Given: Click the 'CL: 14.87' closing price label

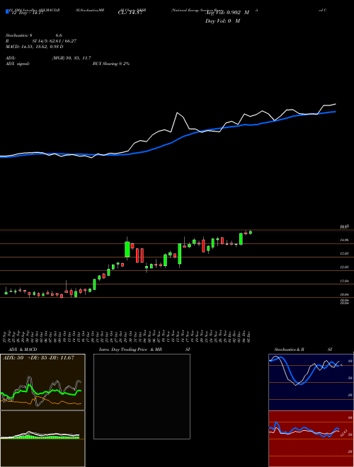Looking at the screenshot, I should coord(130,13).
